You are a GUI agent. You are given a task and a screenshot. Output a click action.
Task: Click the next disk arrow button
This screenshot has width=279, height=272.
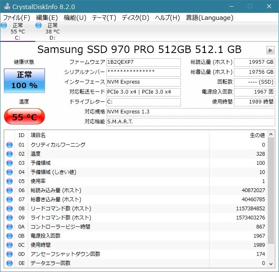tap(270, 50)
